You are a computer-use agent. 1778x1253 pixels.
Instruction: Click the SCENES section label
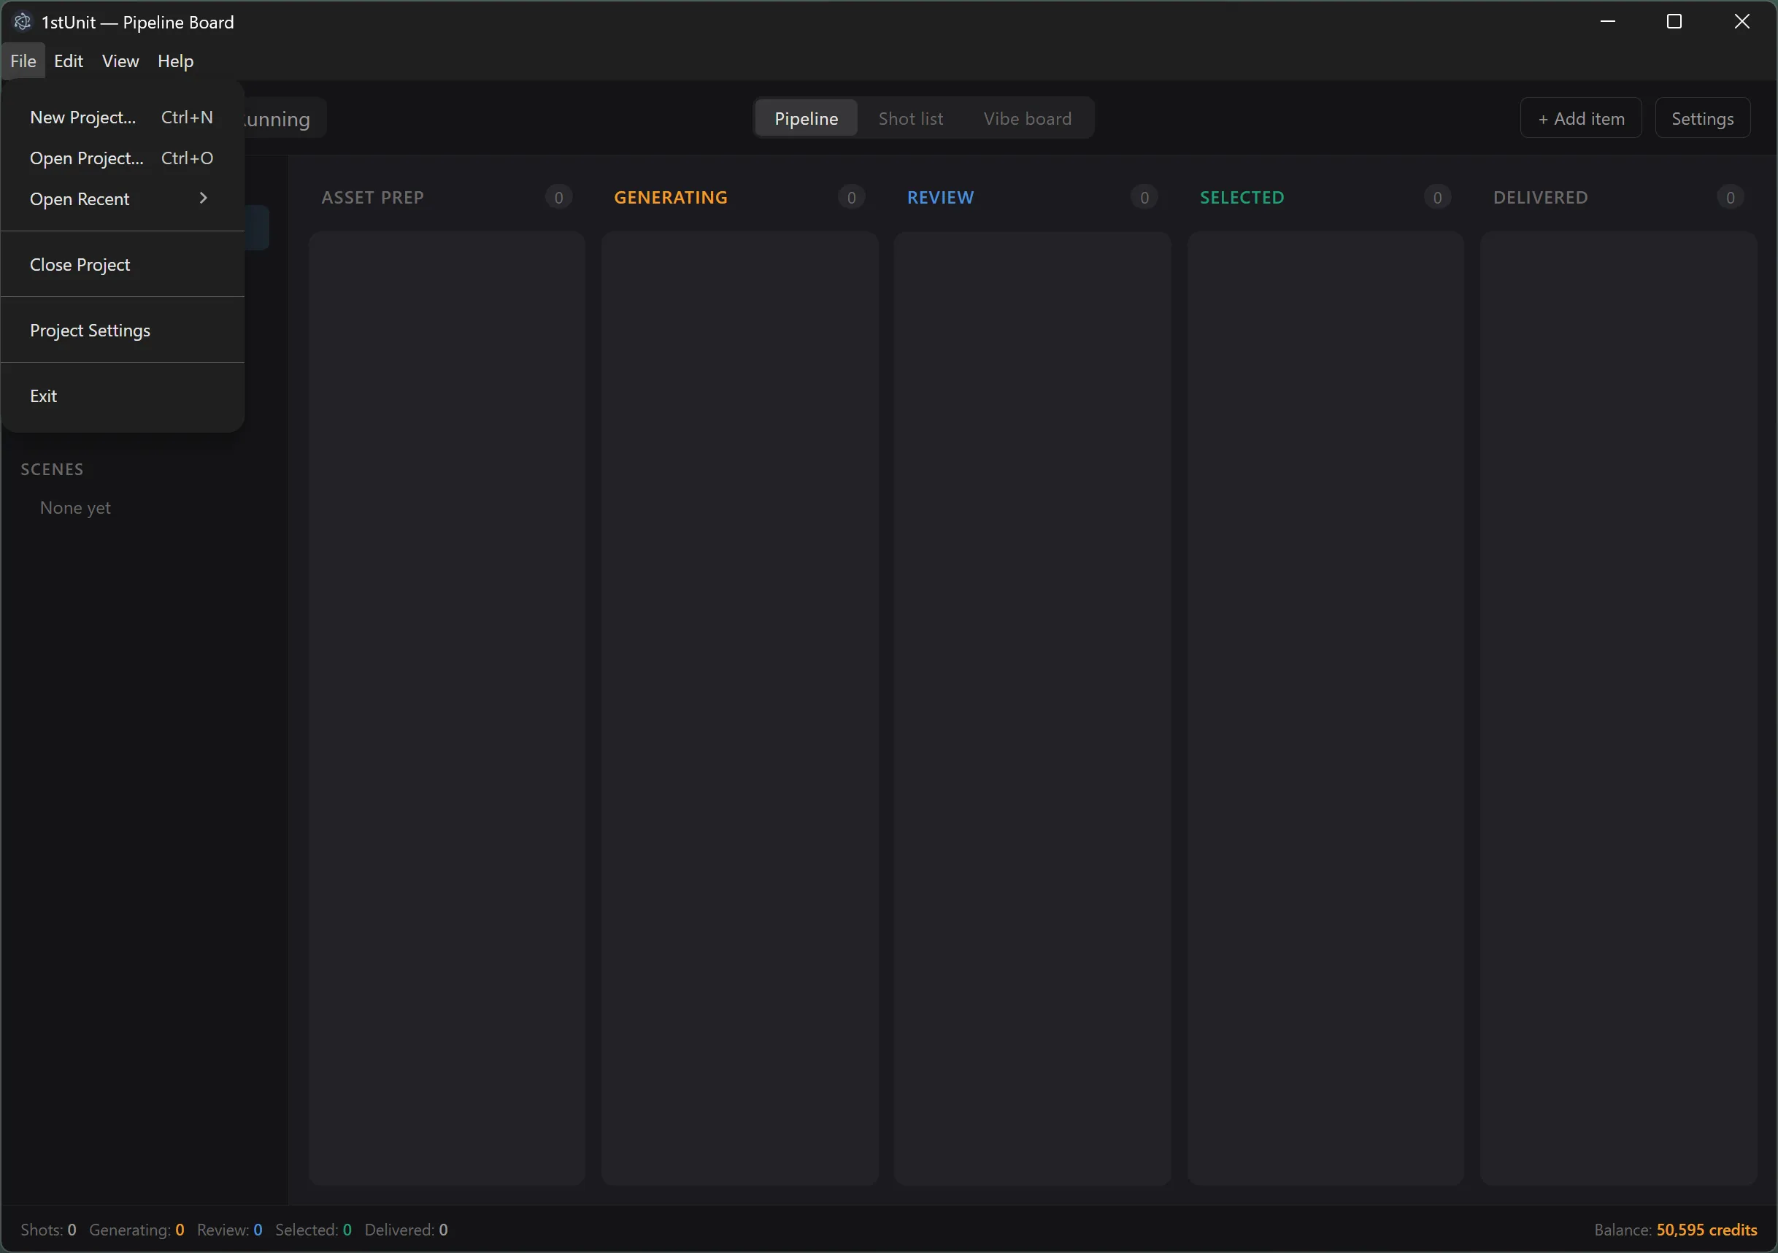tap(52, 469)
